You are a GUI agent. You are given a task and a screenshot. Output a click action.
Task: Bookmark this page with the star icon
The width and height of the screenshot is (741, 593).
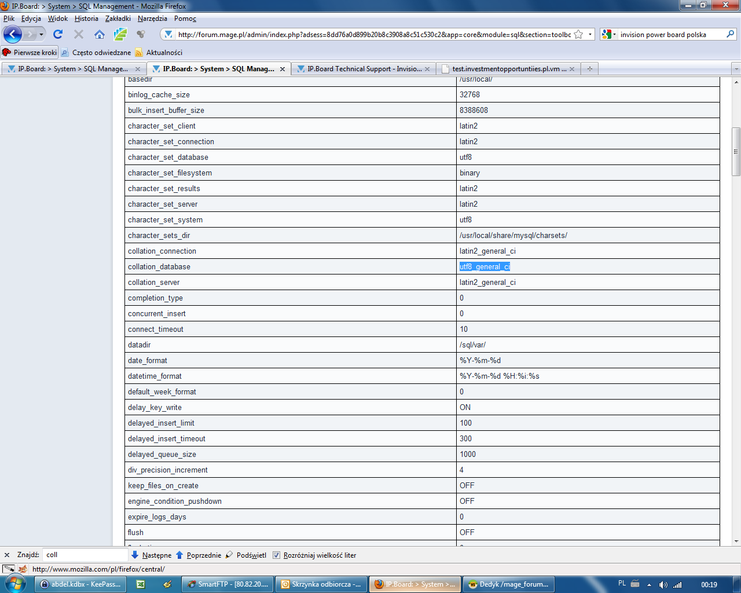pos(578,34)
